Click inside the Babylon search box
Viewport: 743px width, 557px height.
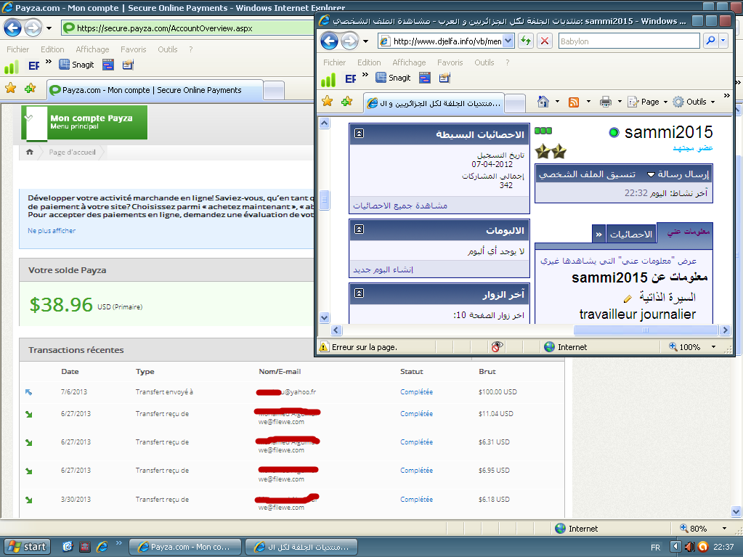coord(629,41)
